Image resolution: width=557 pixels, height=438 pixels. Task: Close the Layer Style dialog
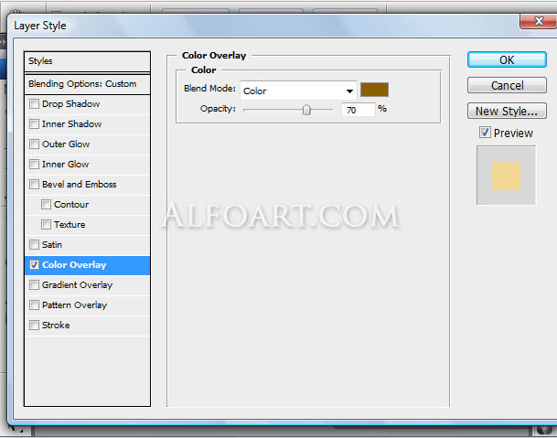click(539, 21)
